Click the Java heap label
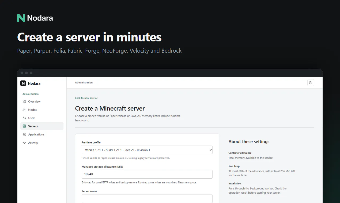Image resolution: width=340 pixels, height=203 pixels. (x=234, y=166)
